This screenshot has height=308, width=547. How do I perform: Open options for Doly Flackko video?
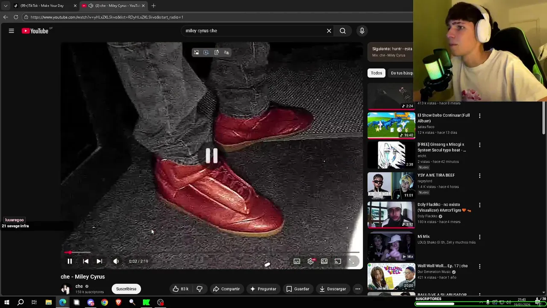coord(479,205)
